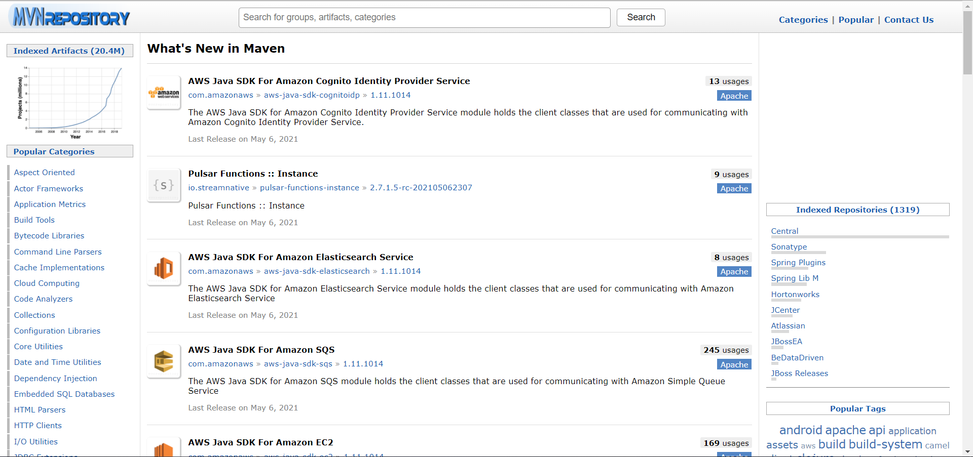Click the android popular tag
Image resolution: width=973 pixels, height=457 pixels.
(x=801, y=430)
